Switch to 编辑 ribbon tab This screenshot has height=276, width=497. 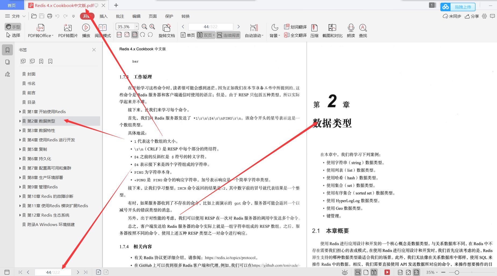click(136, 16)
